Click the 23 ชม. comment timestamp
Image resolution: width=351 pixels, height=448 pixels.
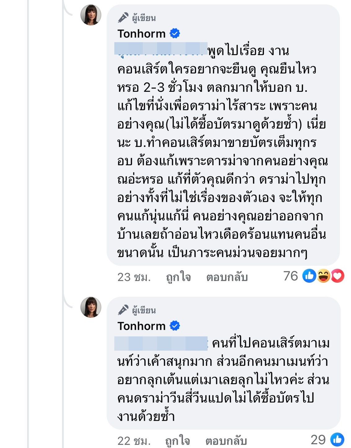[134, 277]
